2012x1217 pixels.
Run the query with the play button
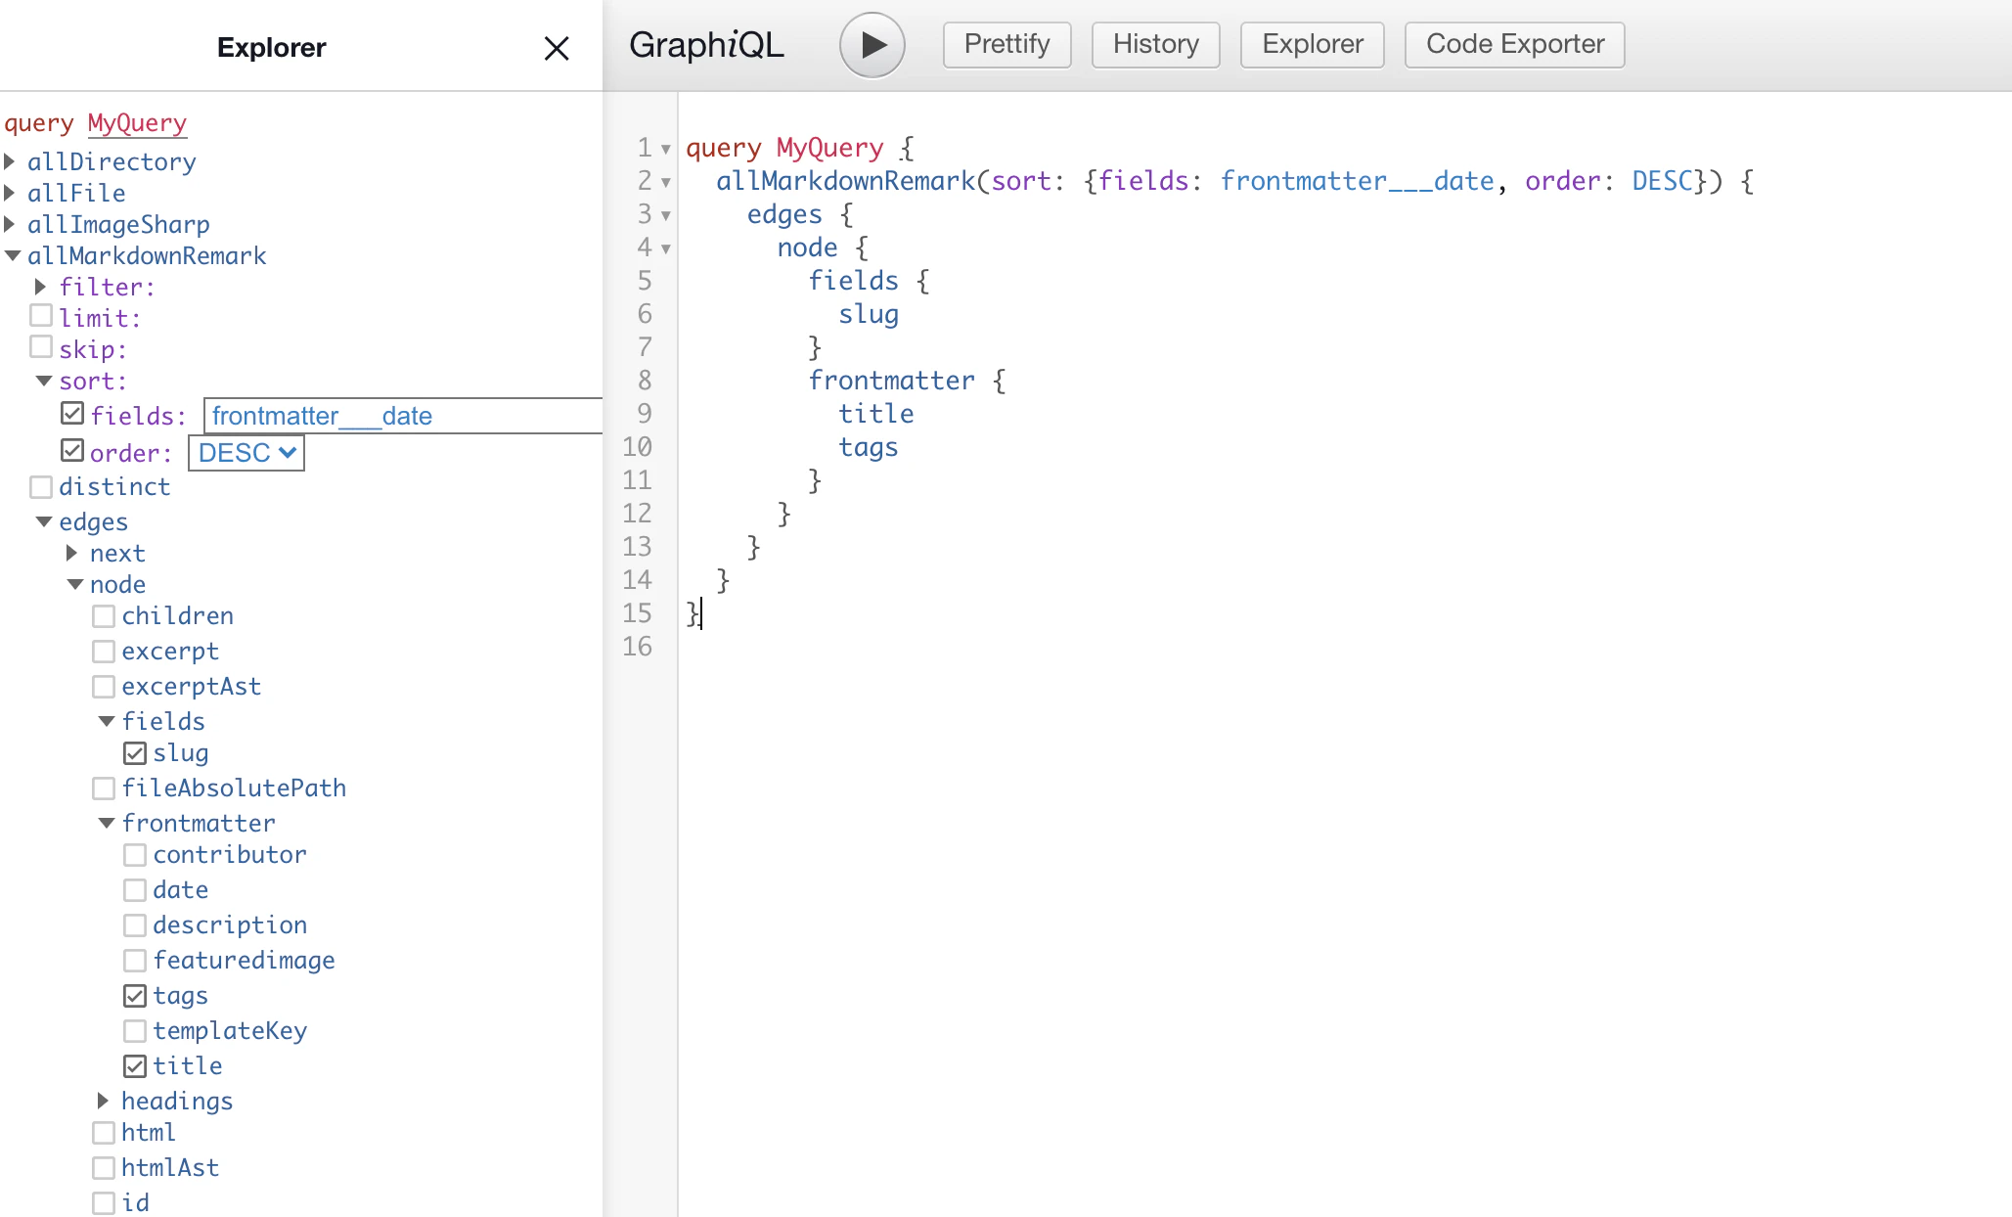872,45
